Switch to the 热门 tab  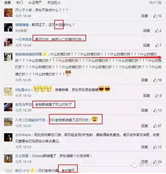(x=20, y=2)
